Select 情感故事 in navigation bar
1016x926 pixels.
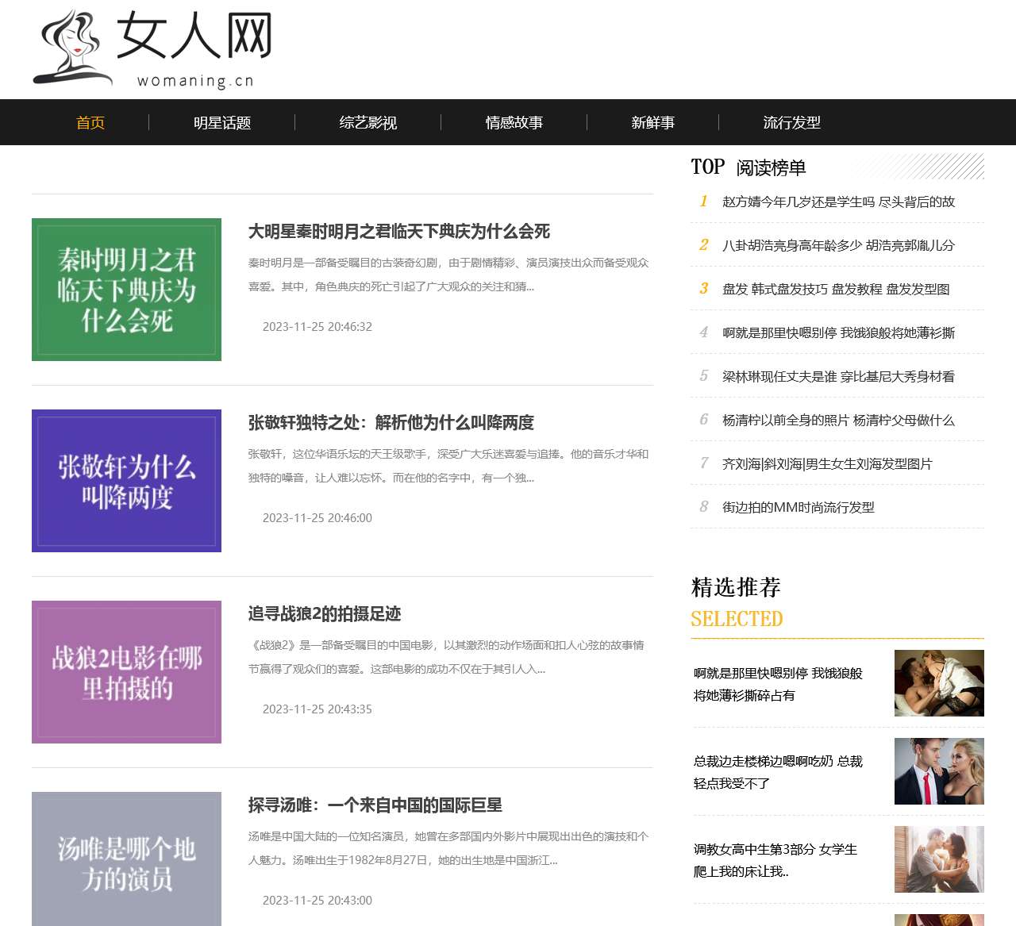coord(514,122)
